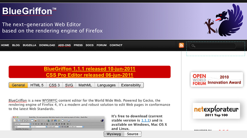
Task: Open the BLOG nav item
Action: click(x=16, y=45)
